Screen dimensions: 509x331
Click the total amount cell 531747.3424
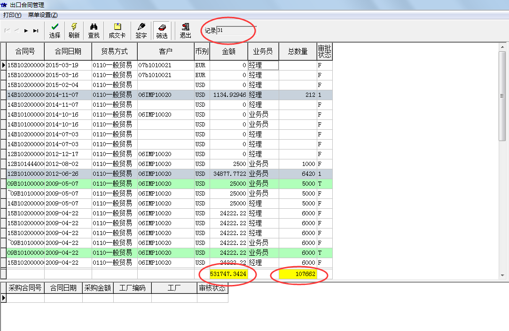tap(228, 274)
